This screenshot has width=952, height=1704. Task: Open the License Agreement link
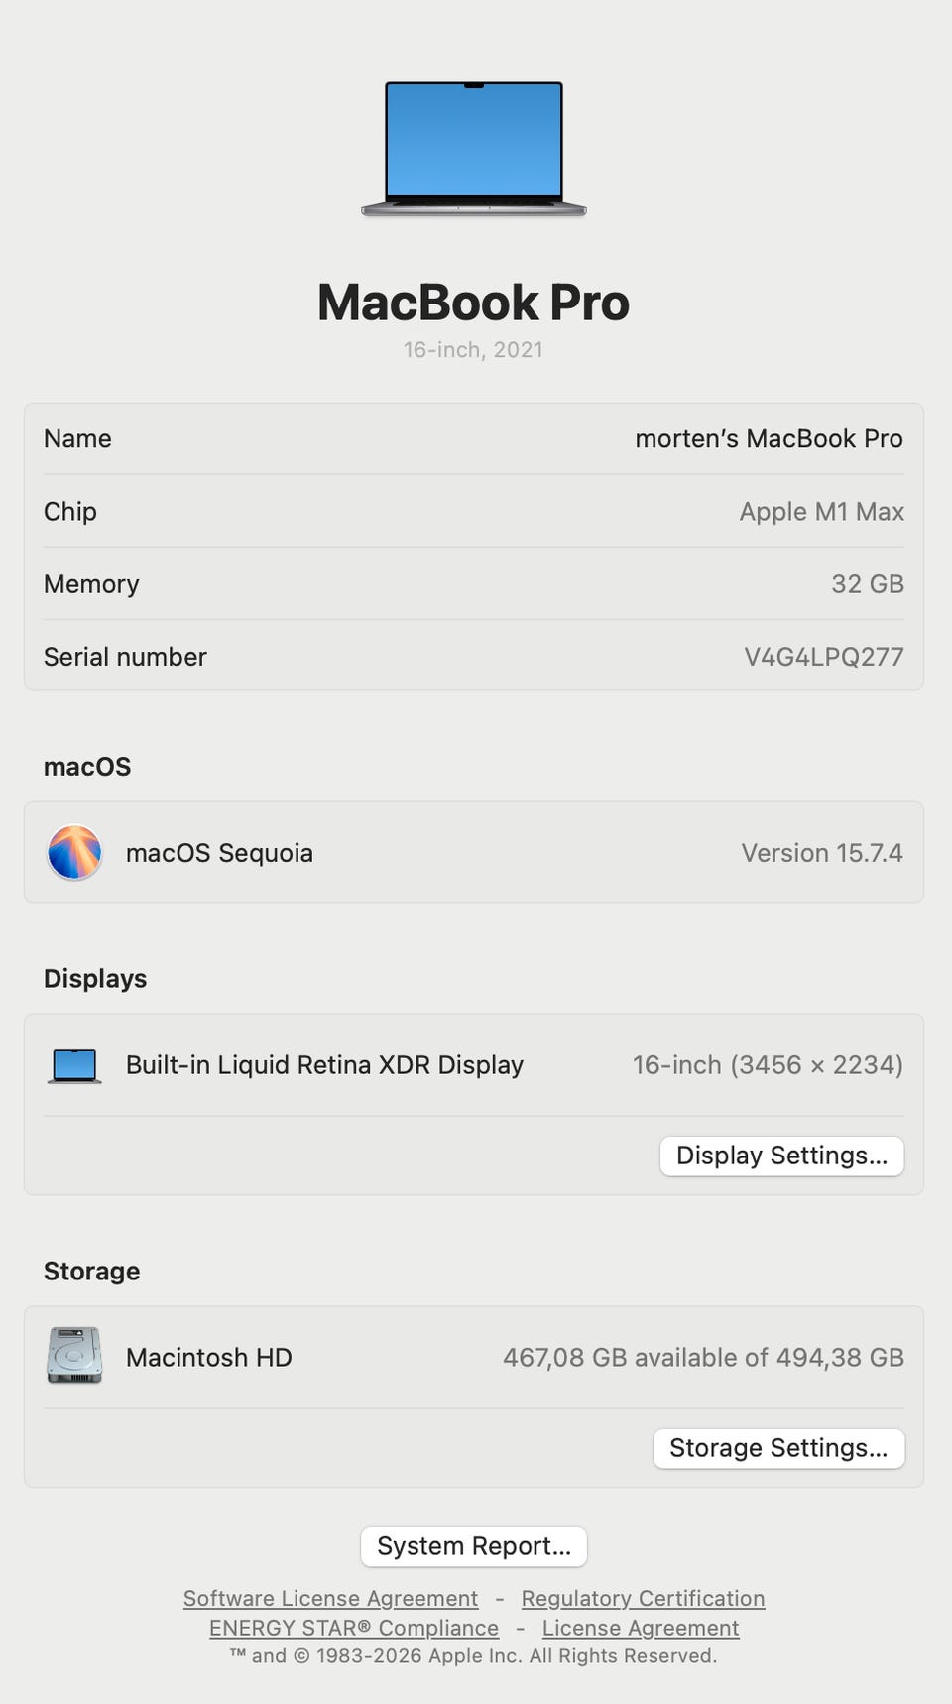click(641, 1628)
